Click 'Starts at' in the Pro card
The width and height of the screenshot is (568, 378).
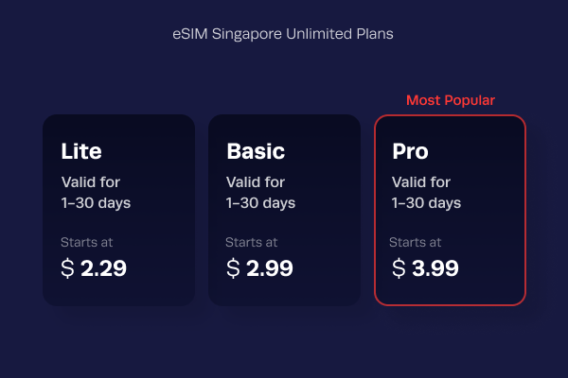pyautogui.click(x=416, y=242)
